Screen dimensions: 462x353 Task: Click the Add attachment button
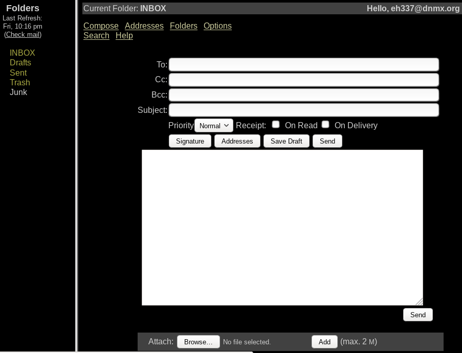pos(324,342)
